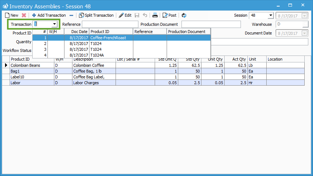Click the Unit column header
Screen dimensions: 313x176
point(257,59)
